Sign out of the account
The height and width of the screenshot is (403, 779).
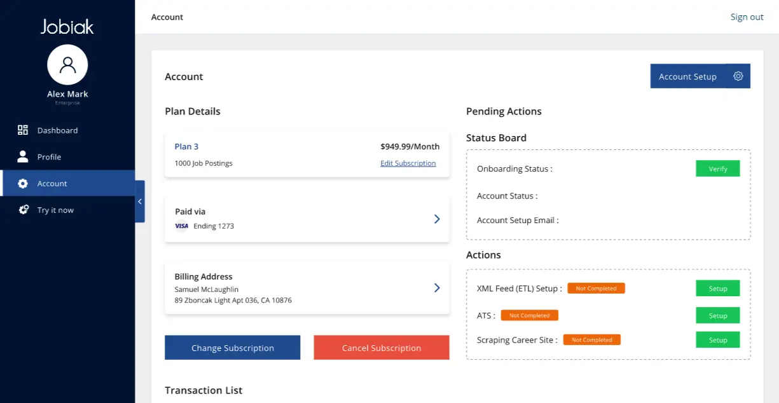747,17
